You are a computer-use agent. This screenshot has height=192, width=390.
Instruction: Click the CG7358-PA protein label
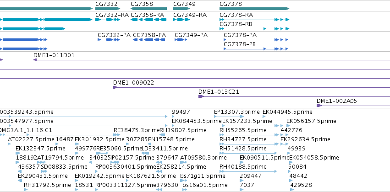[149, 35]
